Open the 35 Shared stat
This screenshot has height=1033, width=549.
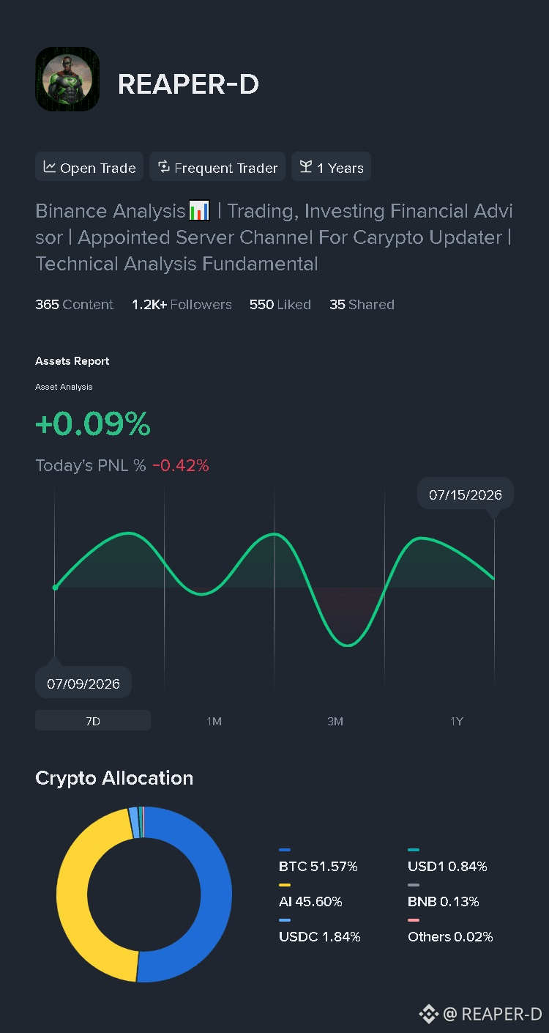[362, 305]
